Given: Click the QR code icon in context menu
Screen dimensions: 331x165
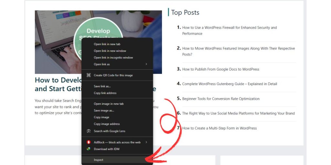Looking at the screenshot, I should pyautogui.click(x=89, y=75).
